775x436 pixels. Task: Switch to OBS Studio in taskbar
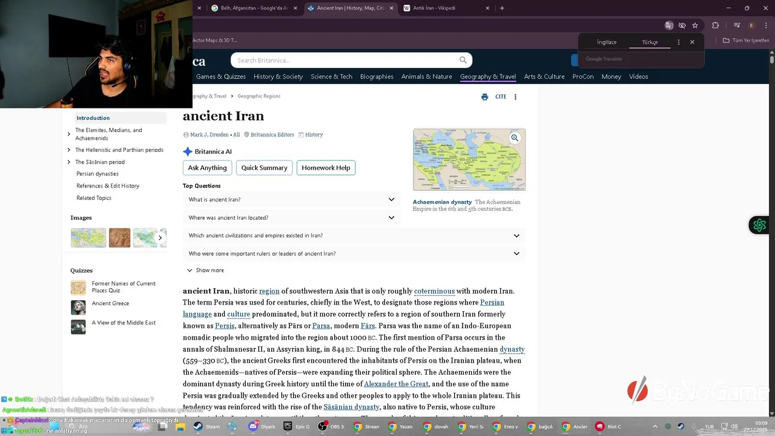click(x=330, y=426)
